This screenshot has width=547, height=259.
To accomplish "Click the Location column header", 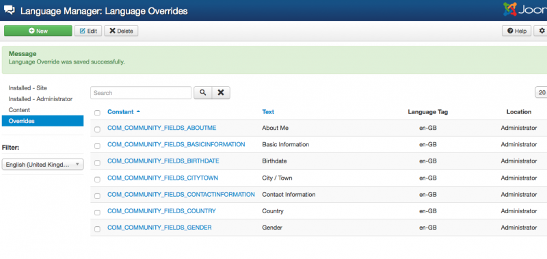I will pyautogui.click(x=519, y=112).
